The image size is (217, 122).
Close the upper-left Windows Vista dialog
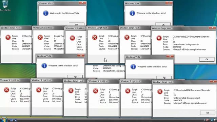click(82, 3)
